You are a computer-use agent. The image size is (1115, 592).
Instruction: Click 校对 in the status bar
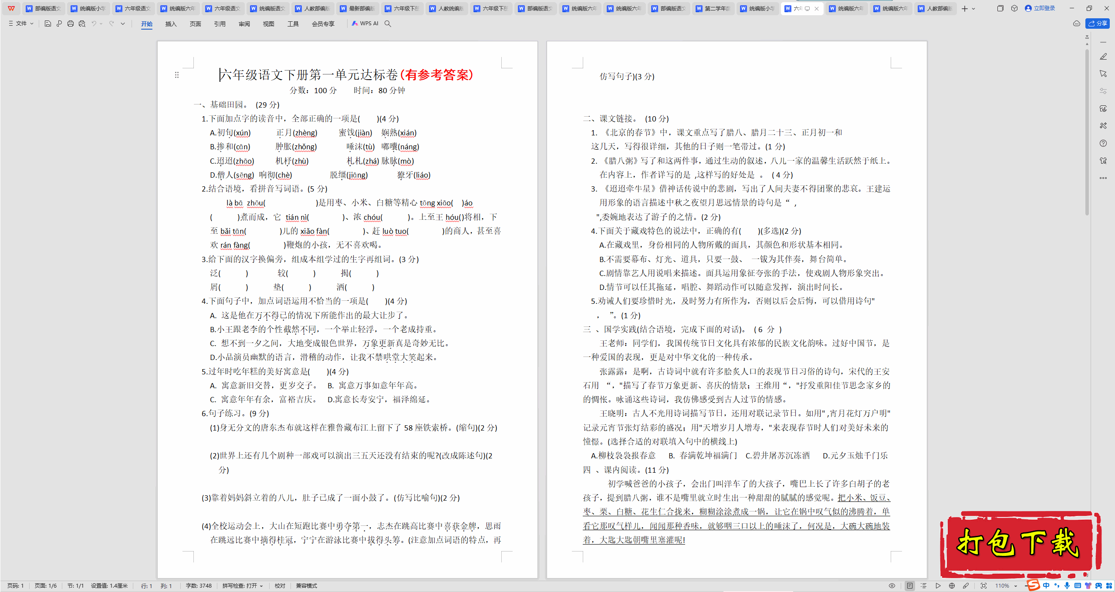click(280, 586)
